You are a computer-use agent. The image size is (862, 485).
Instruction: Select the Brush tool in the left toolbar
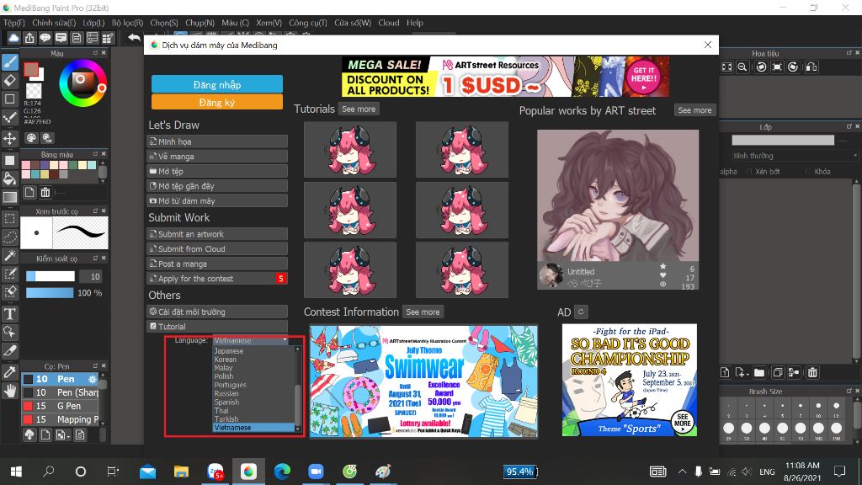[10, 62]
